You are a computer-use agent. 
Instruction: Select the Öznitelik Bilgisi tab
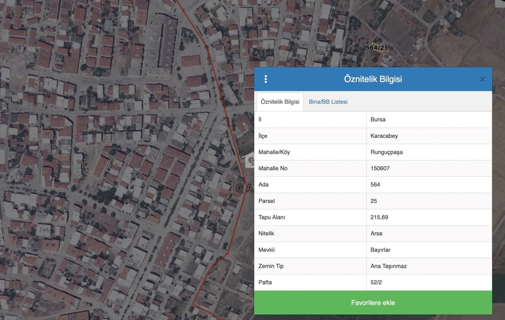[x=280, y=102]
